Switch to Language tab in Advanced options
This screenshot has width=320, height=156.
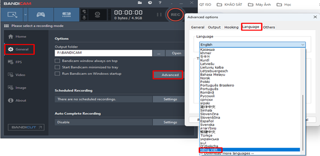click(251, 27)
